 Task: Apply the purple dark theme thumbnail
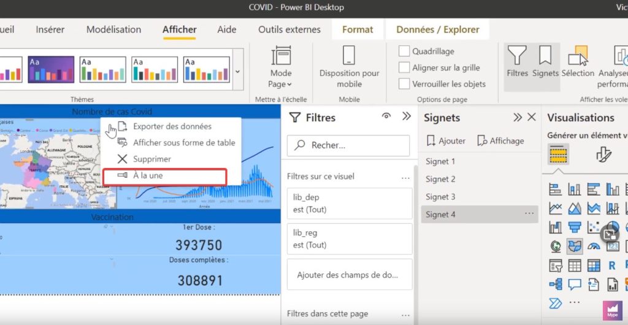[x=51, y=69]
